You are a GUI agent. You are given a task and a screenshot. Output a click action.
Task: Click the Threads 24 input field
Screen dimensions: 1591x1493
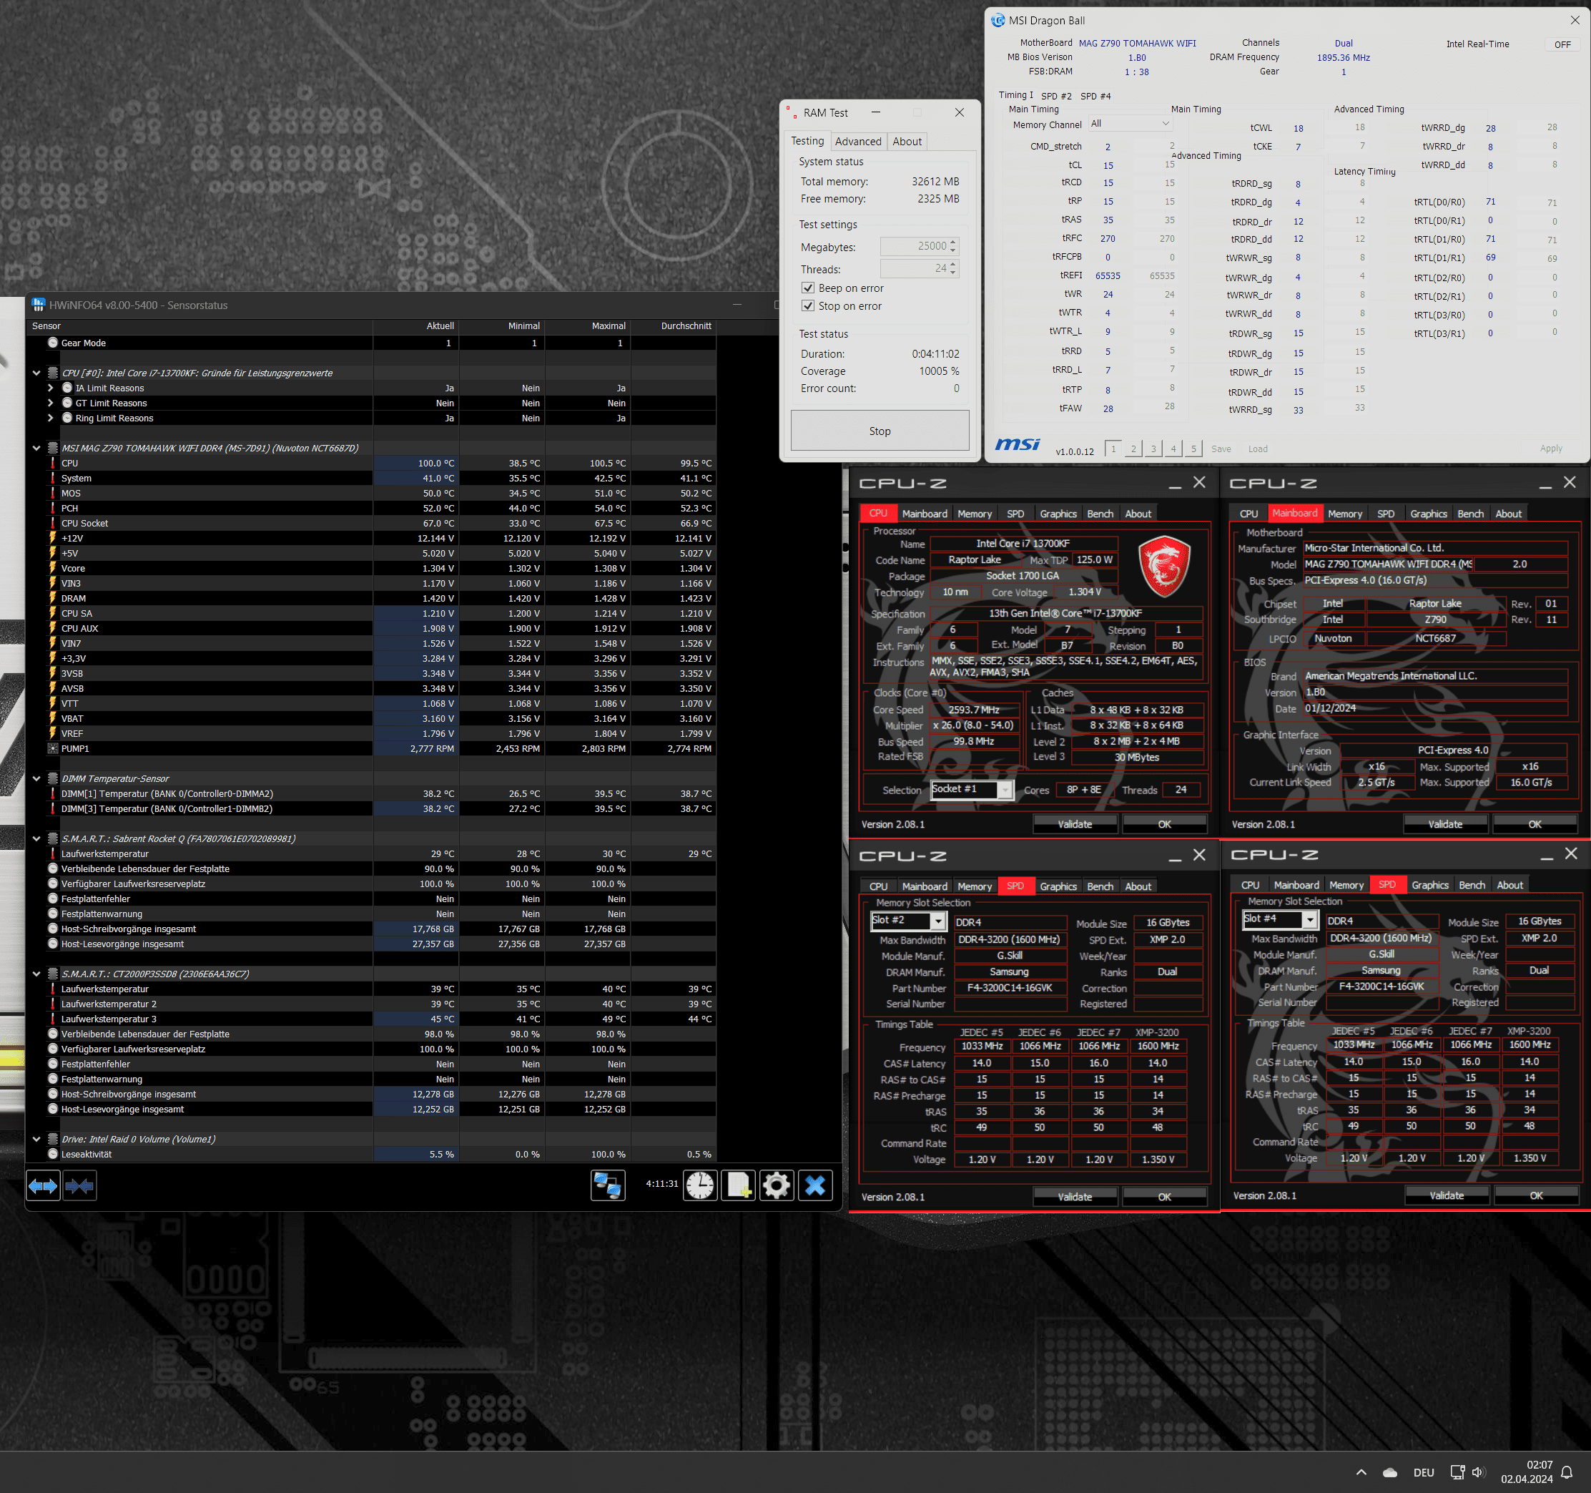click(914, 269)
